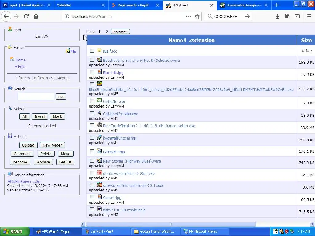This screenshot has height=236, width=315.
Task: Click the Get list button
Action: click(x=65, y=162)
